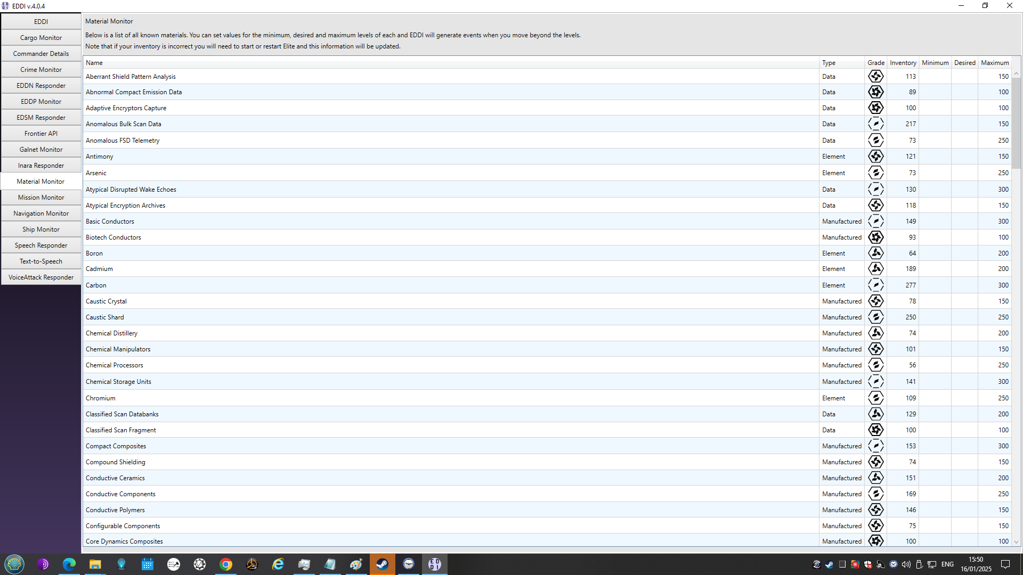Click the Desired field for Abnormal Compact Emission Data

coord(964,92)
